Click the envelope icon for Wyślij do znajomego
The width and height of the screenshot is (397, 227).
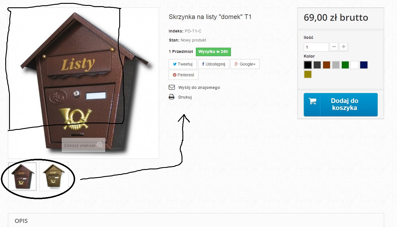[172, 87]
